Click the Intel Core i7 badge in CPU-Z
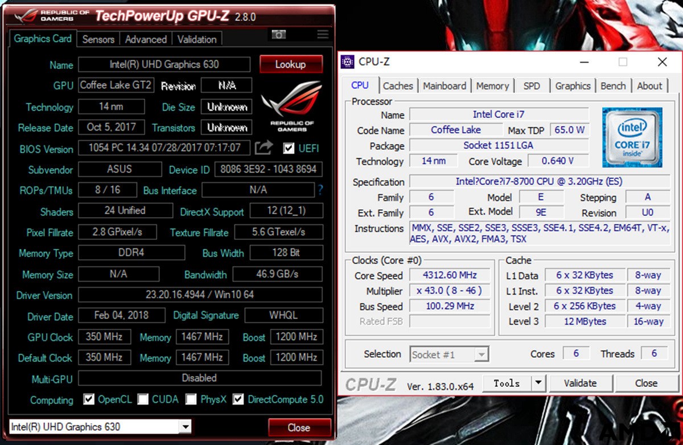Image resolution: width=683 pixels, height=445 pixels. click(633, 137)
